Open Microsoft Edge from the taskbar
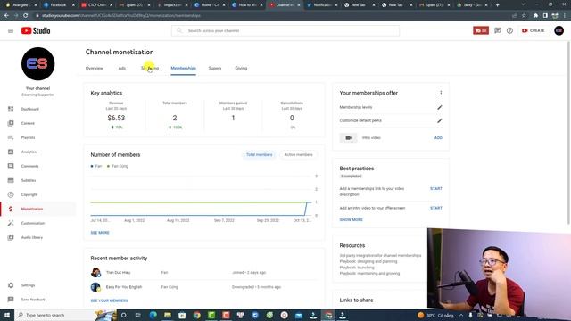Screen dimensions: 571x321 pyautogui.click(x=153, y=315)
